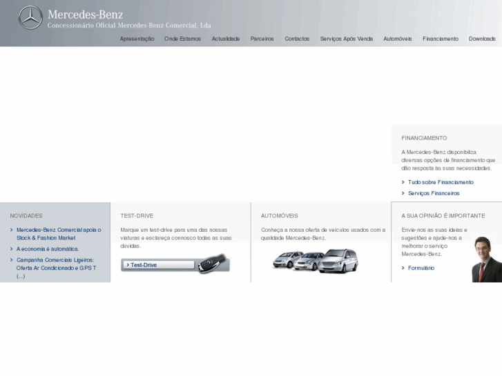Click the Mercedes-Benz wordmark title

click(x=85, y=14)
